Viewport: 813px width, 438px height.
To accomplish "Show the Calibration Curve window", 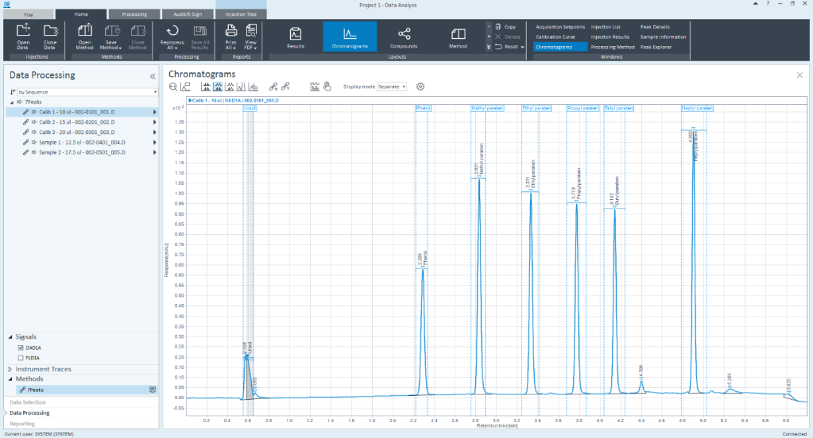I will (x=556, y=36).
